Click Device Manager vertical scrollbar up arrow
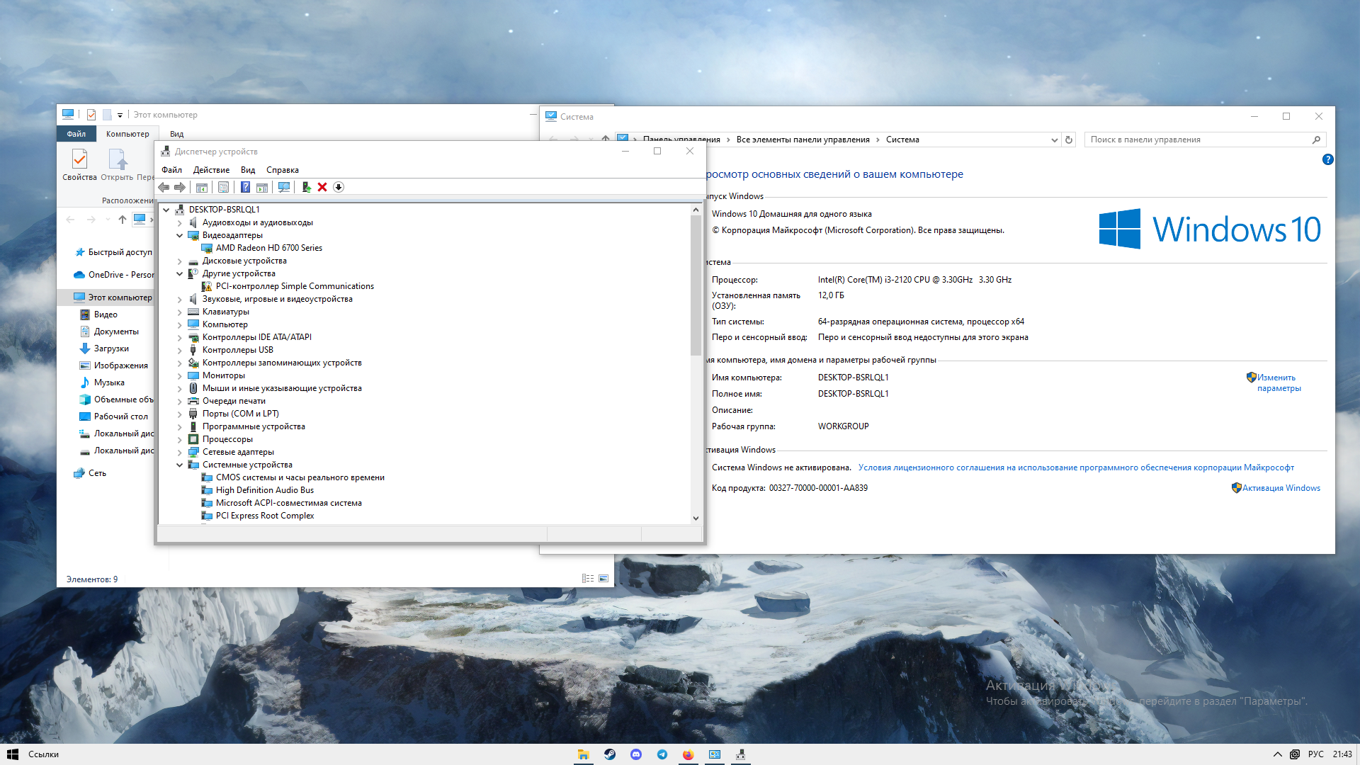Image resolution: width=1360 pixels, height=765 pixels. pyautogui.click(x=696, y=210)
